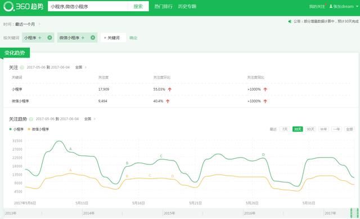The width and height of the screenshot is (360, 219).
Task: Click green marker A on 小程序 line
Action: pyautogui.click(x=70, y=149)
